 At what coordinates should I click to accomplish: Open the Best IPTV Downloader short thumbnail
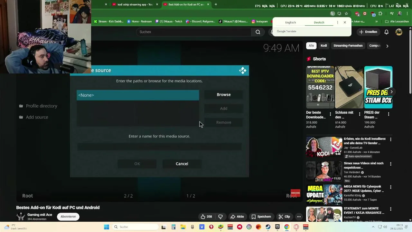[x=320, y=87]
